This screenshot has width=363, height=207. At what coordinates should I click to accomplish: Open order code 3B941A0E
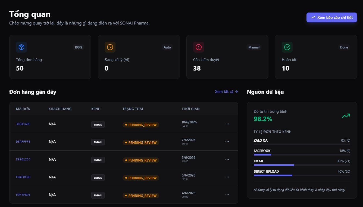click(x=23, y=124)
